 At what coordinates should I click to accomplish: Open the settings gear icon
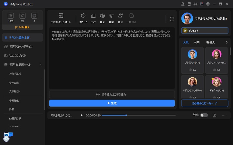pyautogui.click(x=208, y=4)
